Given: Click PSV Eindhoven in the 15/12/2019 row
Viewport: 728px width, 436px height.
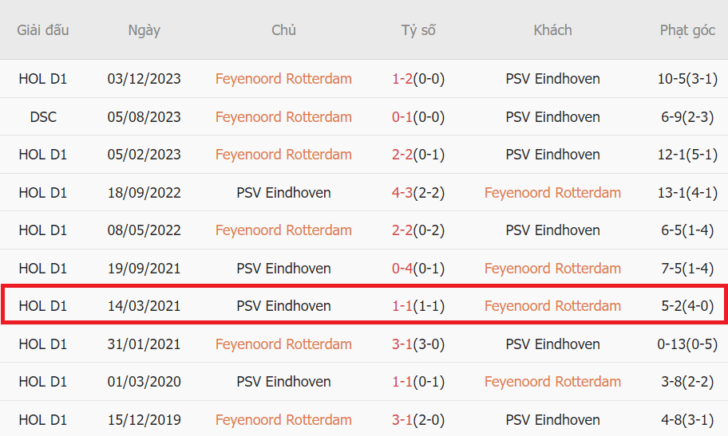Looking at the screenshot, I should (552, 420).
